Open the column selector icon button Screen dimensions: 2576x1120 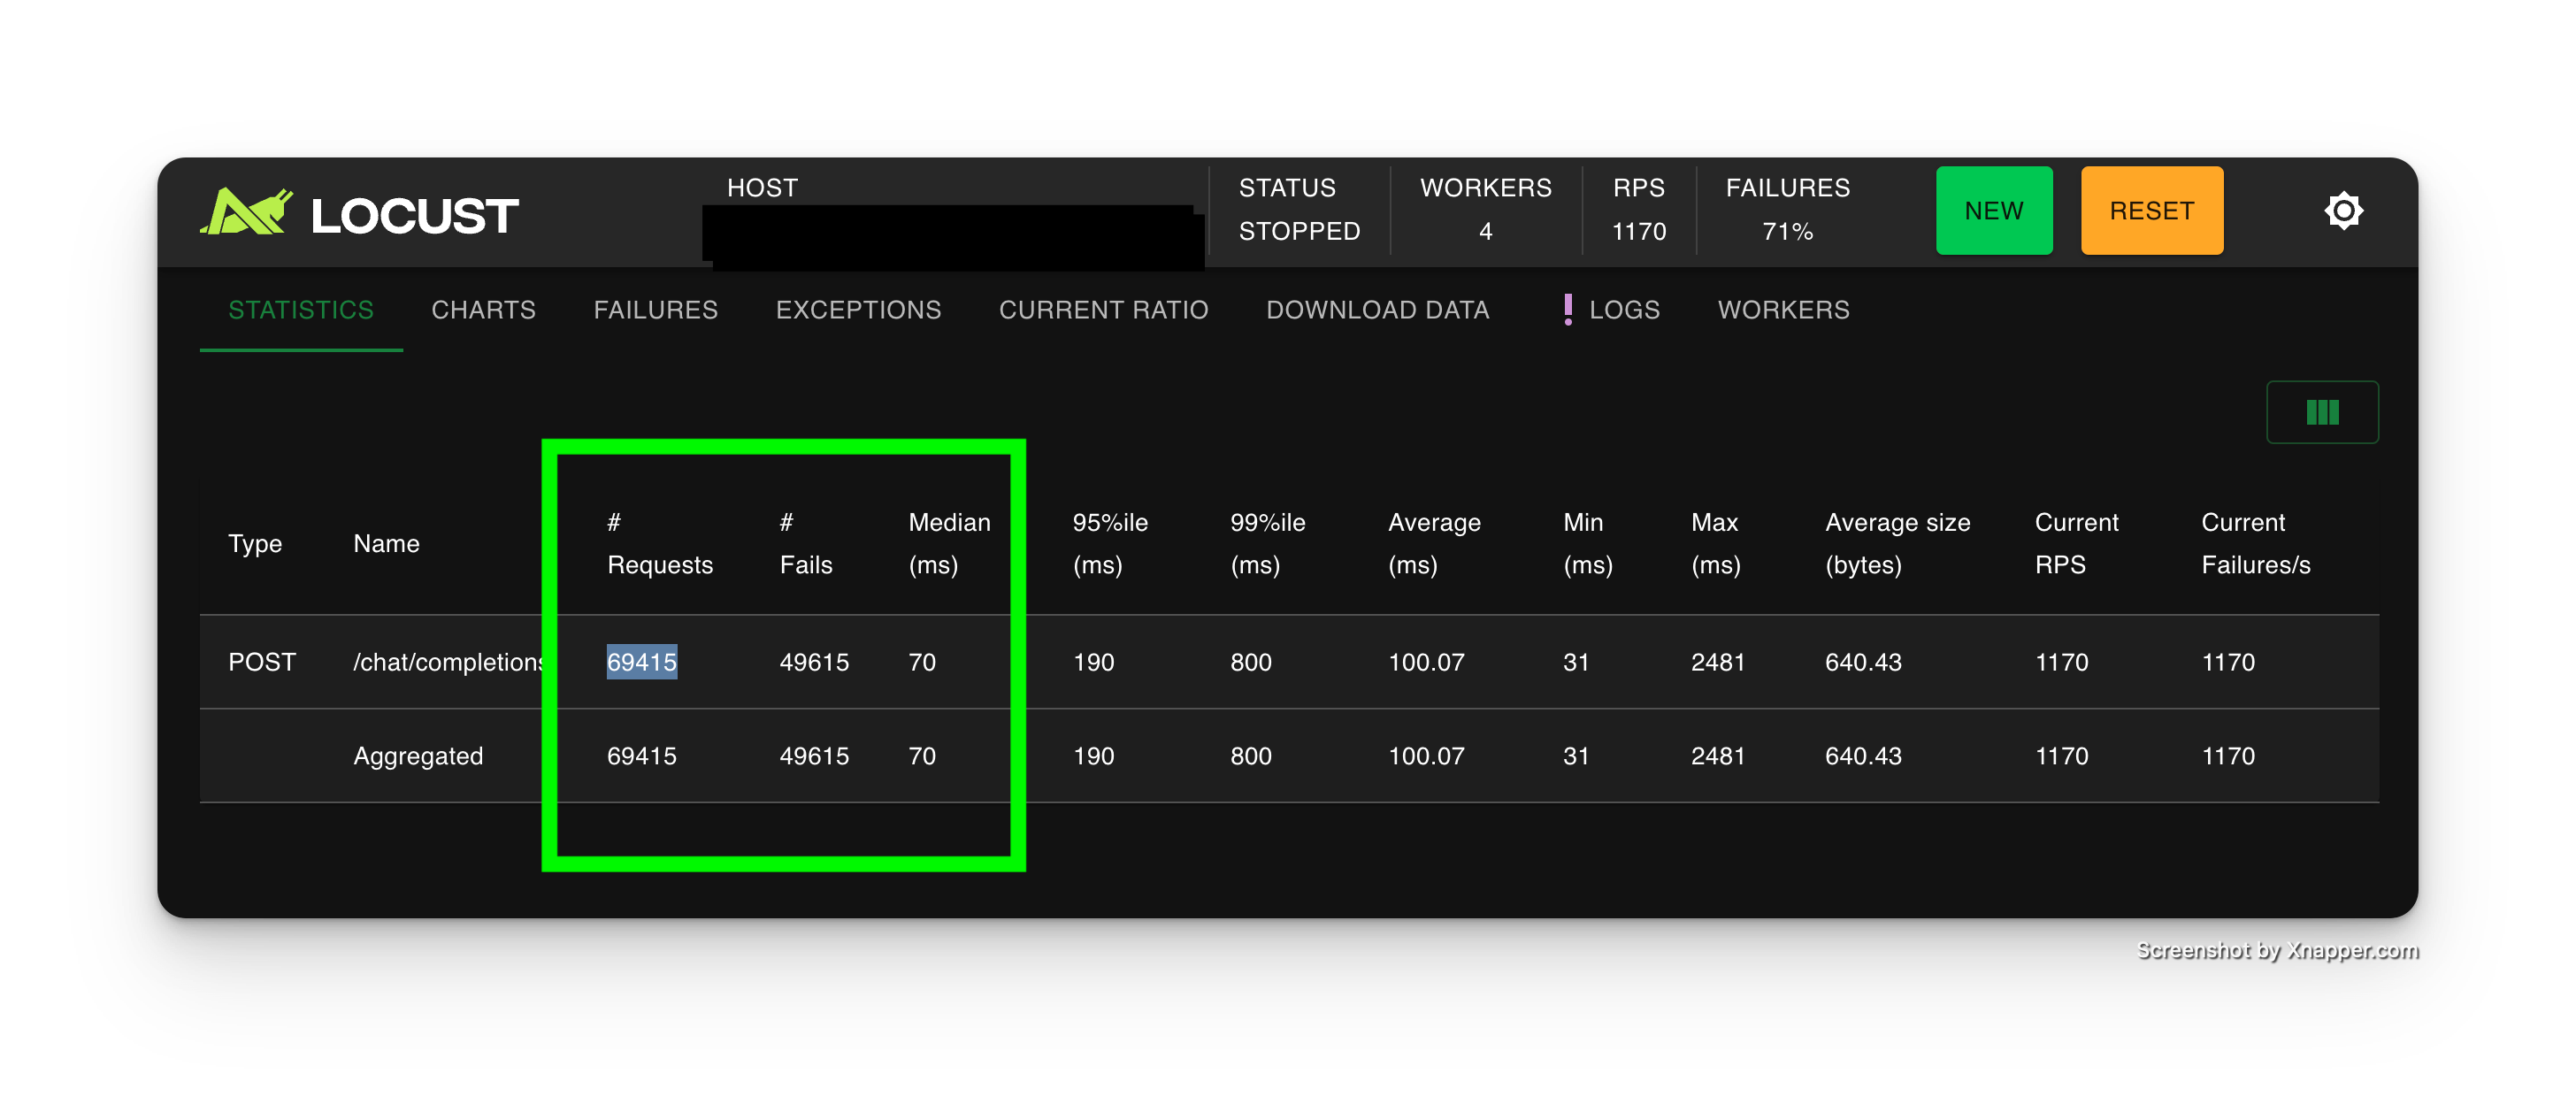tap(2321, 412)
